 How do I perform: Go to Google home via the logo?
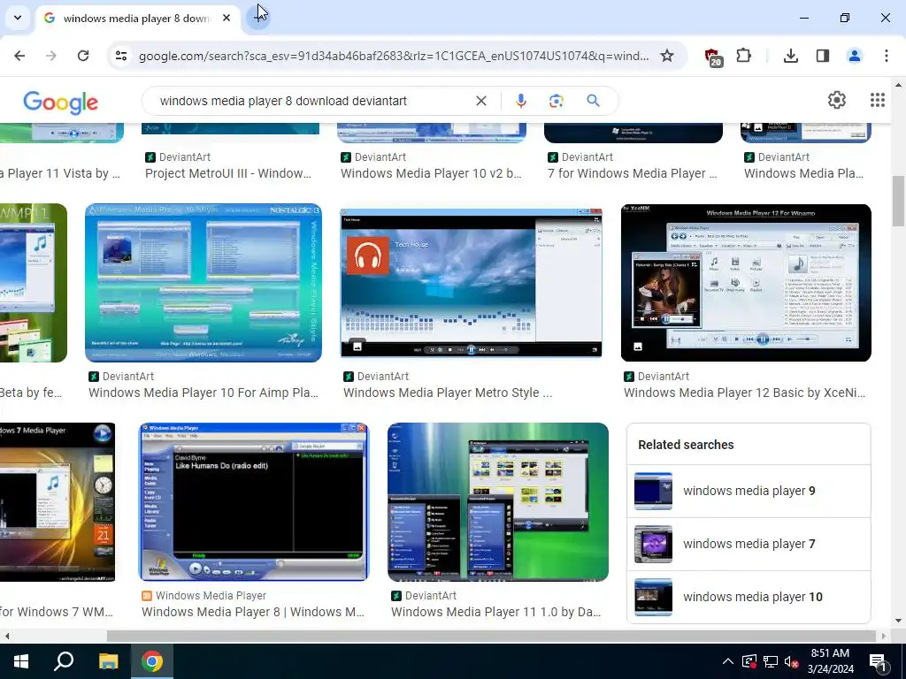[61, 103]
